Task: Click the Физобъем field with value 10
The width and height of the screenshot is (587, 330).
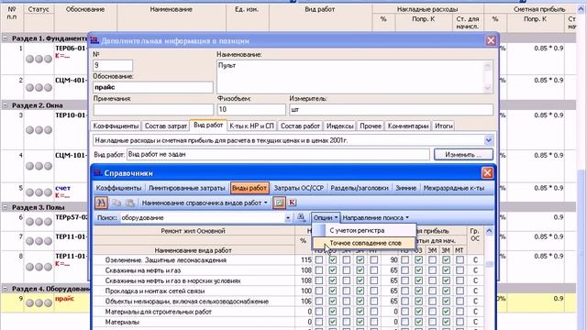Action: [251, 109]
